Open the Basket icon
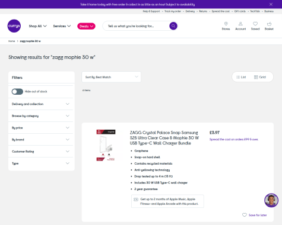This screenshot has width=282, height=225. pyautogui.click(x=269, y=26)
